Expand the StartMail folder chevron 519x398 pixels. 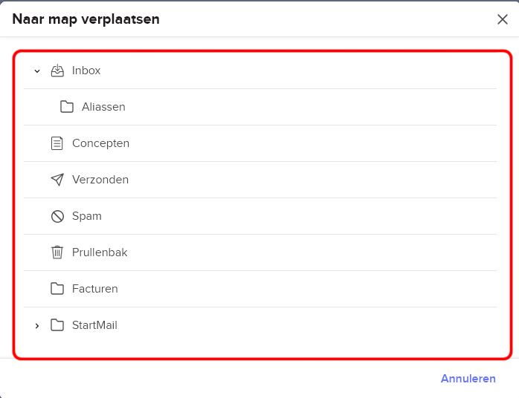(x=37, y=326)
